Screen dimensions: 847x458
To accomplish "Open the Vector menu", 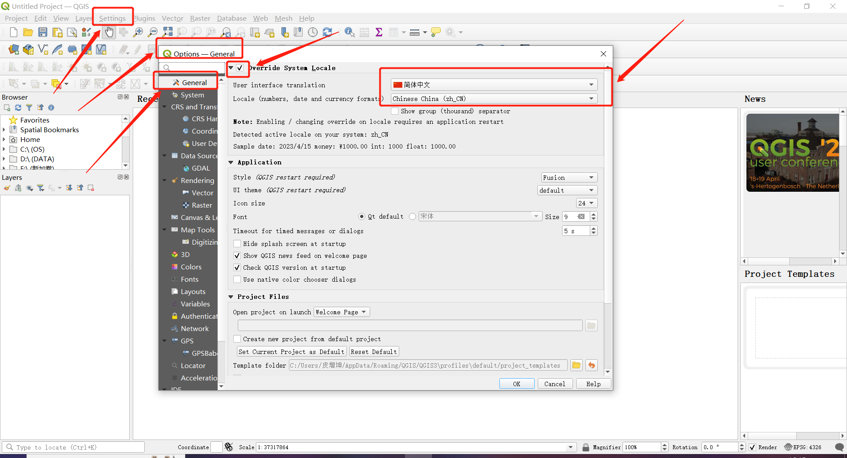I will [172, 18].
